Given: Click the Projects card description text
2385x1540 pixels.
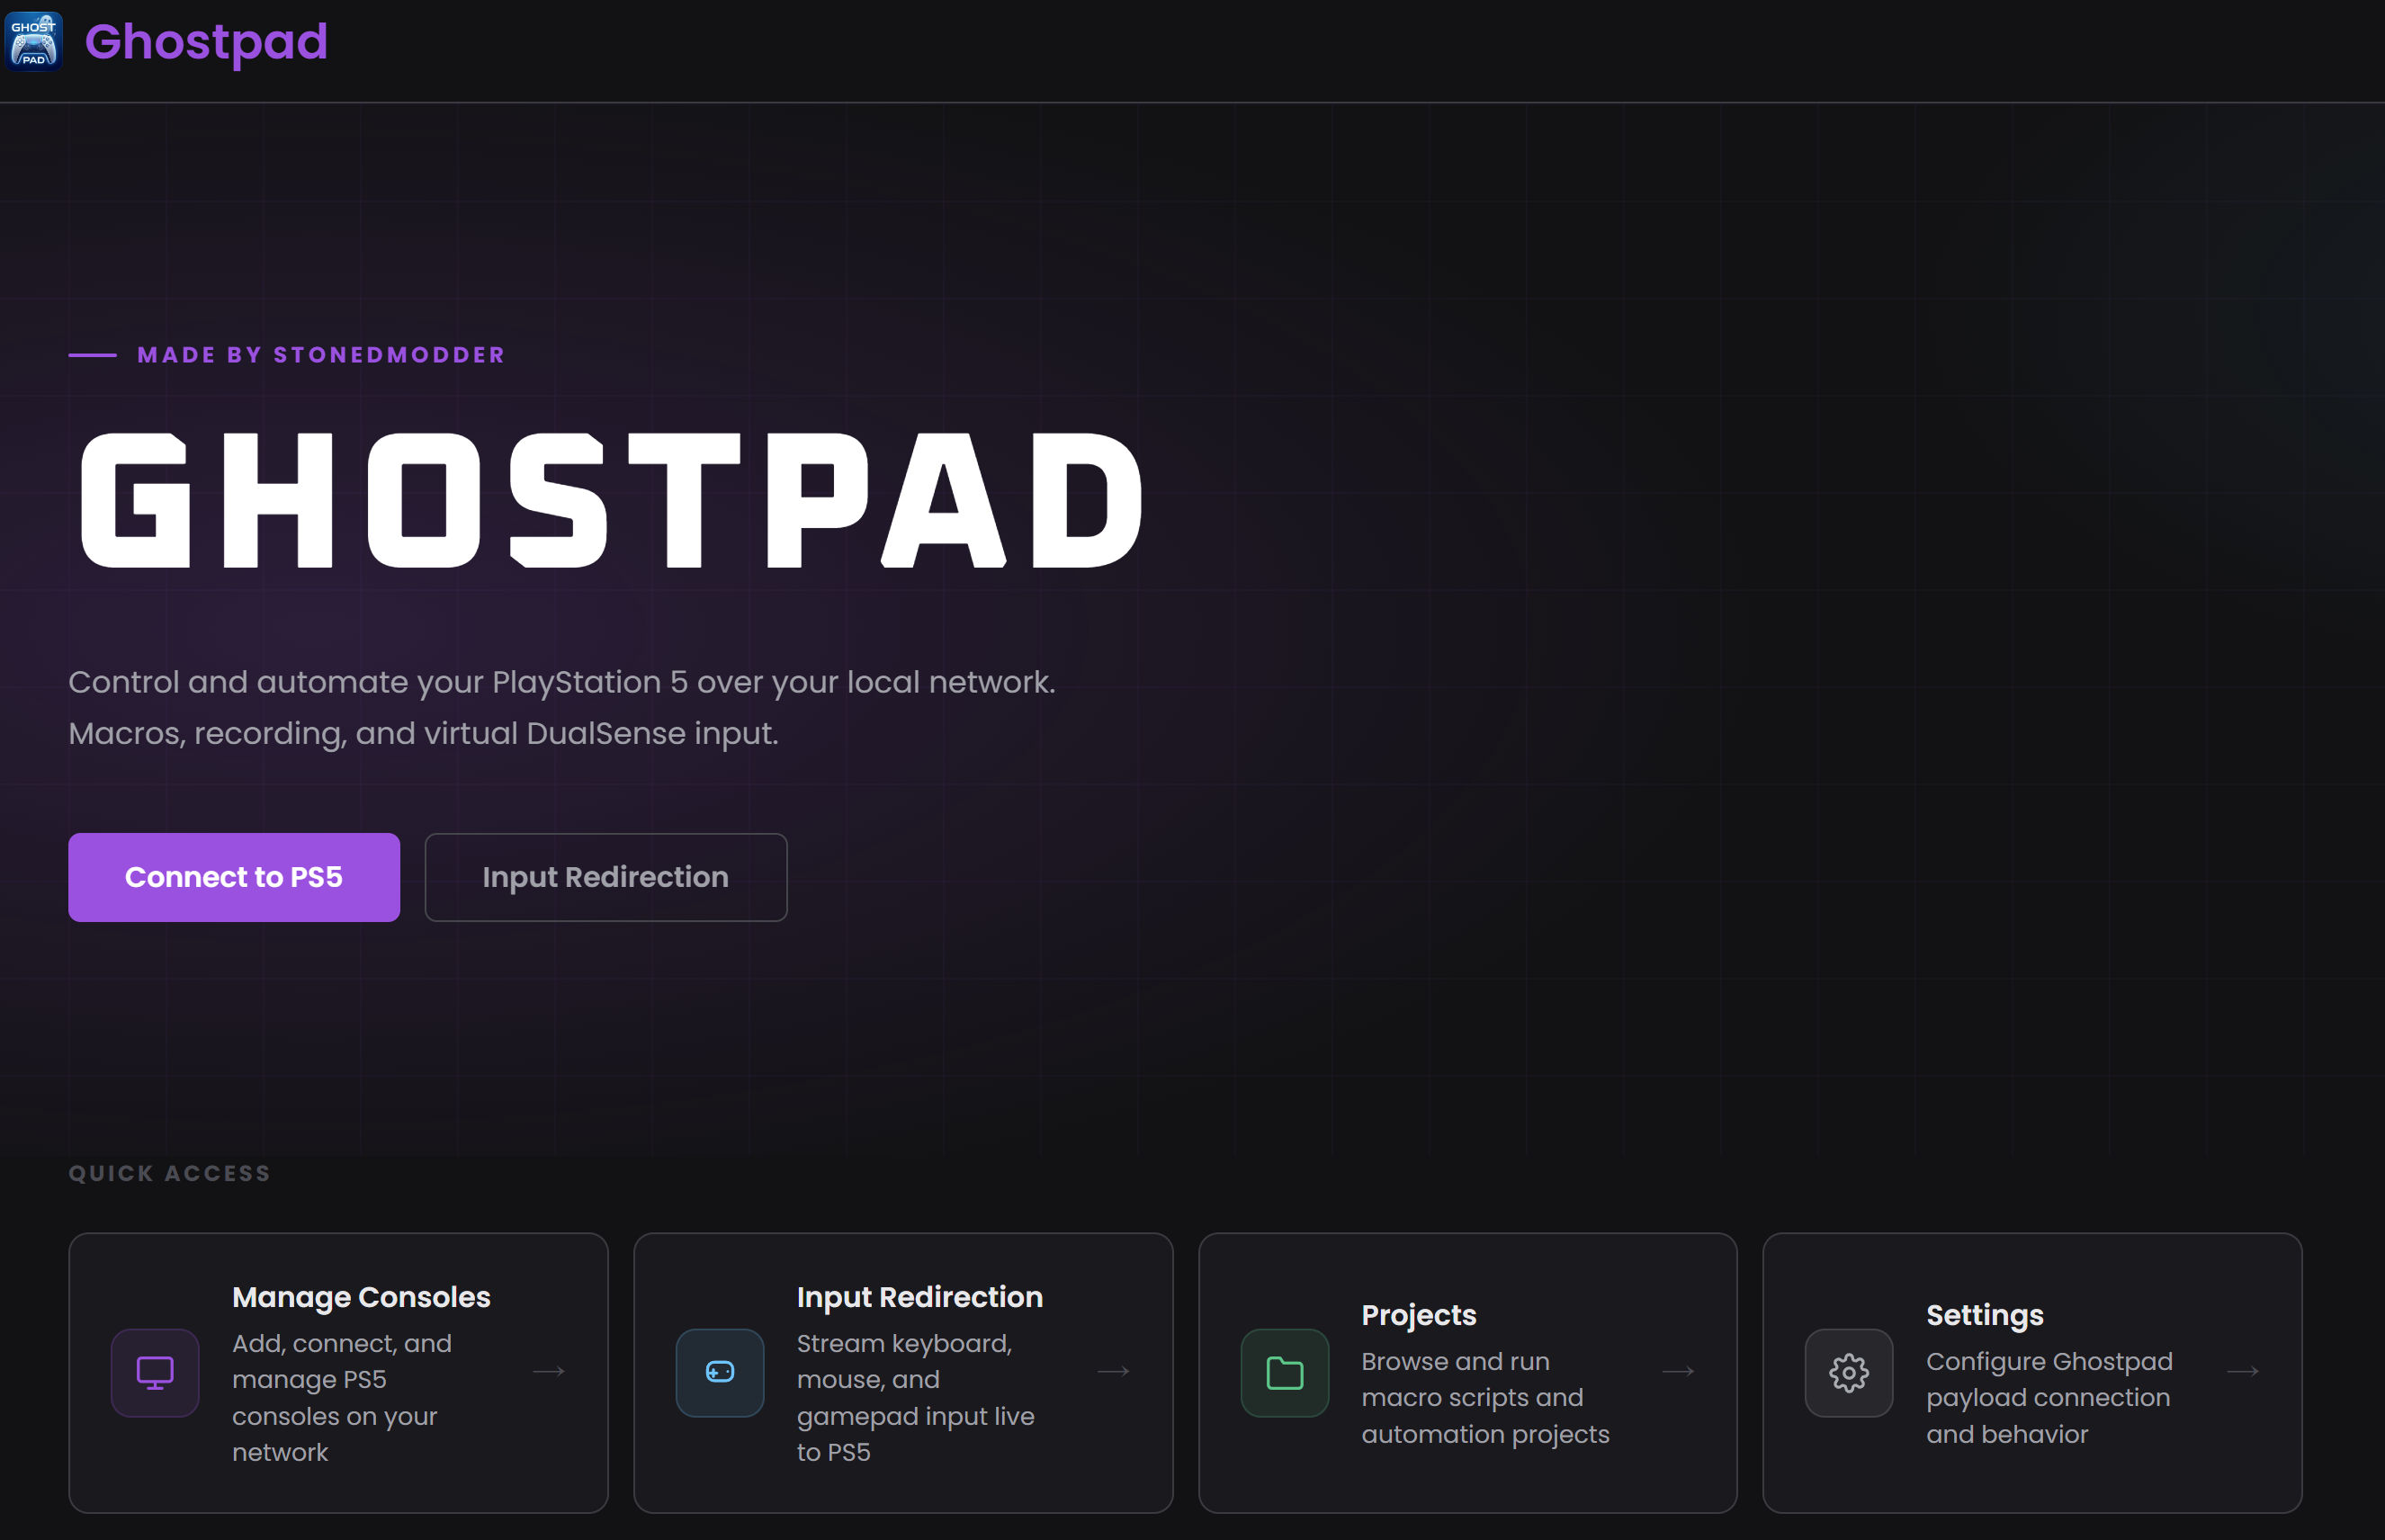Looking at the screenshot, I should click(1485, 1397).
